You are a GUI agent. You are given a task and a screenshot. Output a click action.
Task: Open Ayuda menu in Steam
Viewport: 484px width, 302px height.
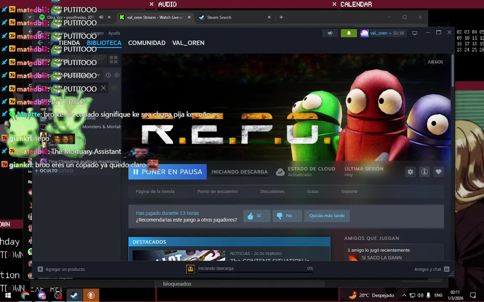pyautogui.click(x=114, y=33)
